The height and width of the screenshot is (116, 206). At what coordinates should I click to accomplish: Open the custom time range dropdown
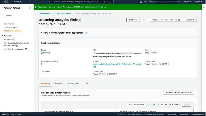(176, 104)
